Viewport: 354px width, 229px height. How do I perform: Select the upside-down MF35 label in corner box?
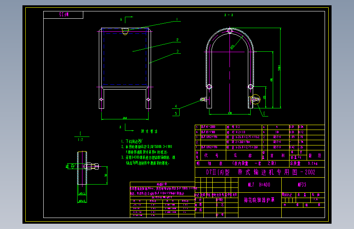coord(64,15)
